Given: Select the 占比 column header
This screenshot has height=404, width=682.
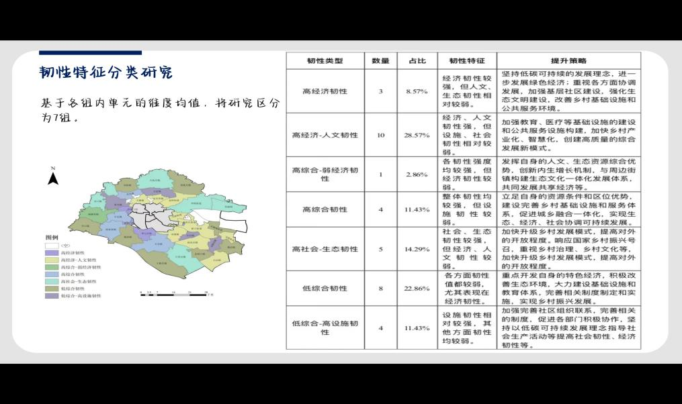Looking at the screenshot, I should point(417,60).
